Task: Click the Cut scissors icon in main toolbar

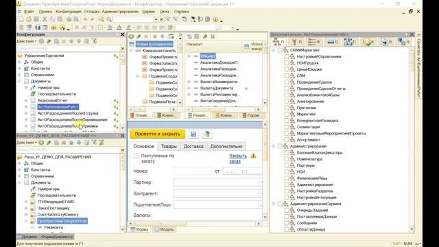Action: coord(45,19)
